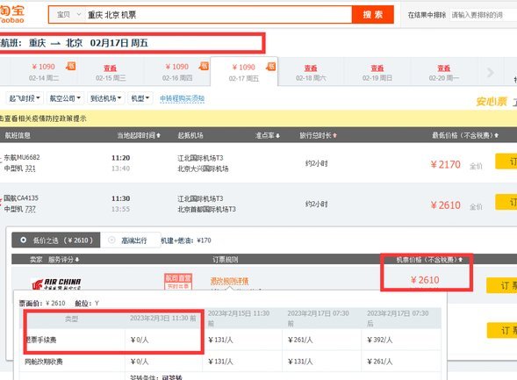
Task: Select the 02-19 周日 date tab
Action: click(x=377, y=73)
